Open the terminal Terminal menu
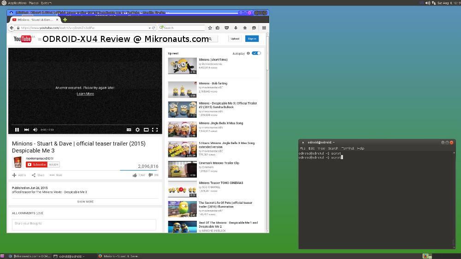 (x=348, y=149)
